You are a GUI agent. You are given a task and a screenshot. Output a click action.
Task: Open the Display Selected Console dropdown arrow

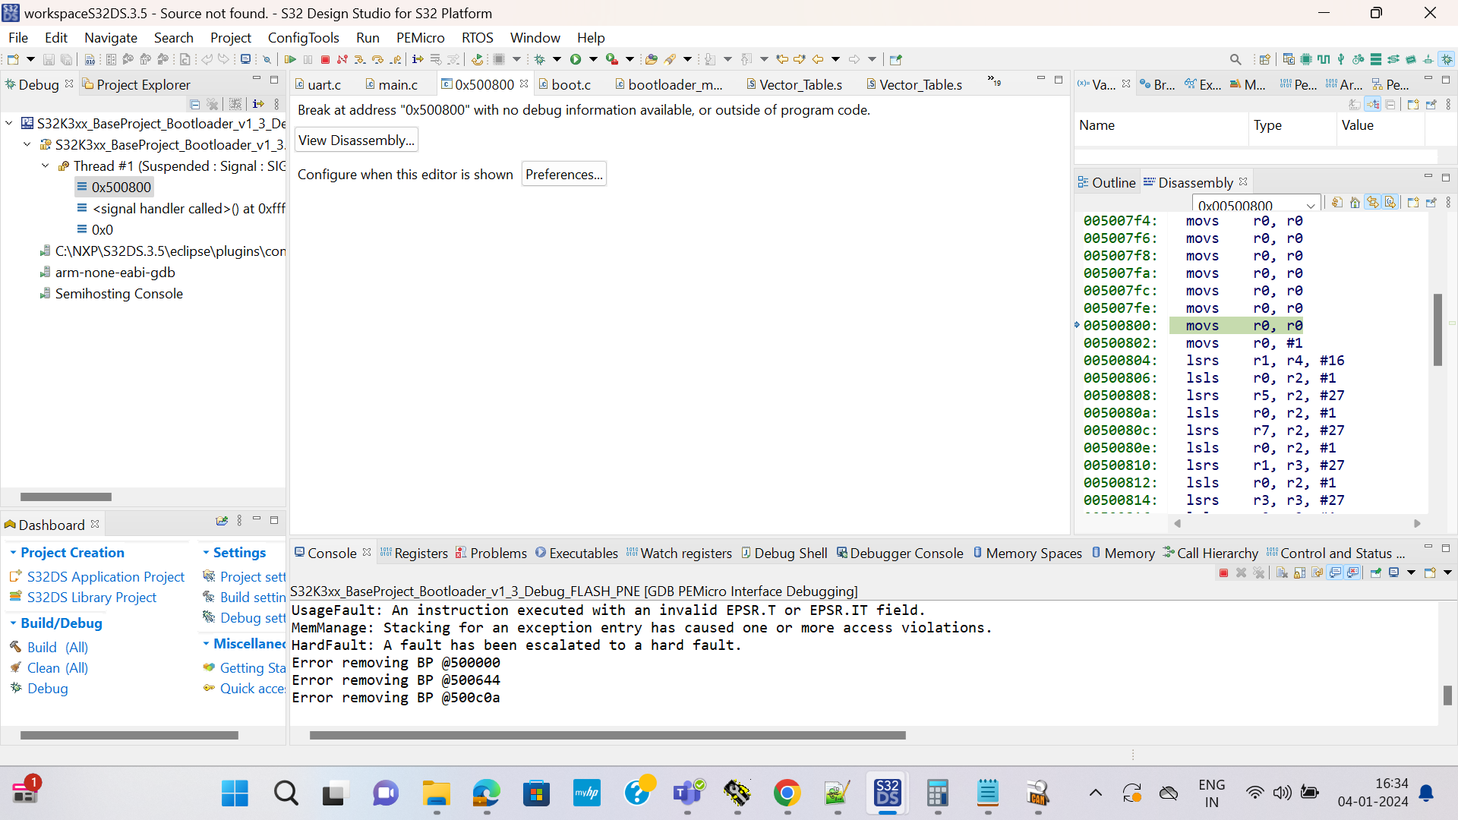pyautogui.click(x=1410, y=572)
